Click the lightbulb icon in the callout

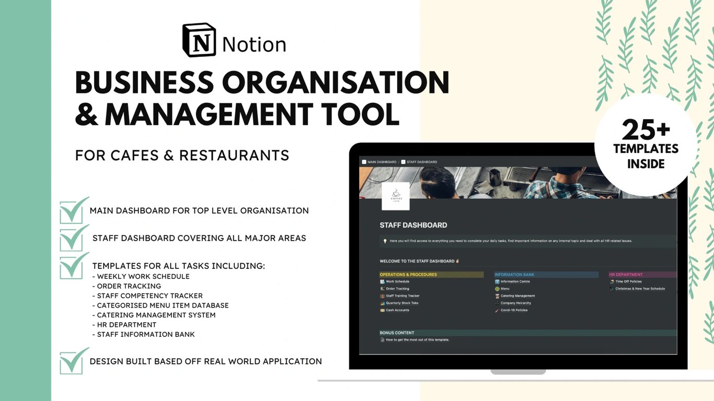pyautogui.click(x=385, y=241)
